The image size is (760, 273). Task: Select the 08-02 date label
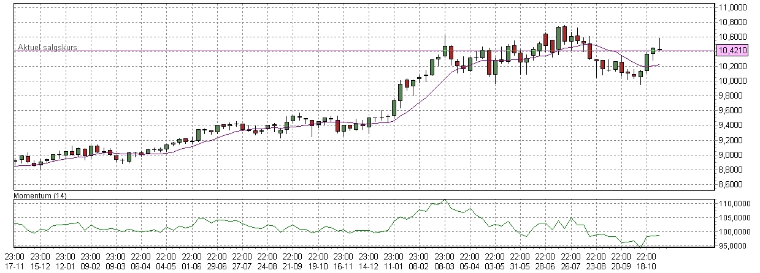pyautogui.click(x=419, y=266)
